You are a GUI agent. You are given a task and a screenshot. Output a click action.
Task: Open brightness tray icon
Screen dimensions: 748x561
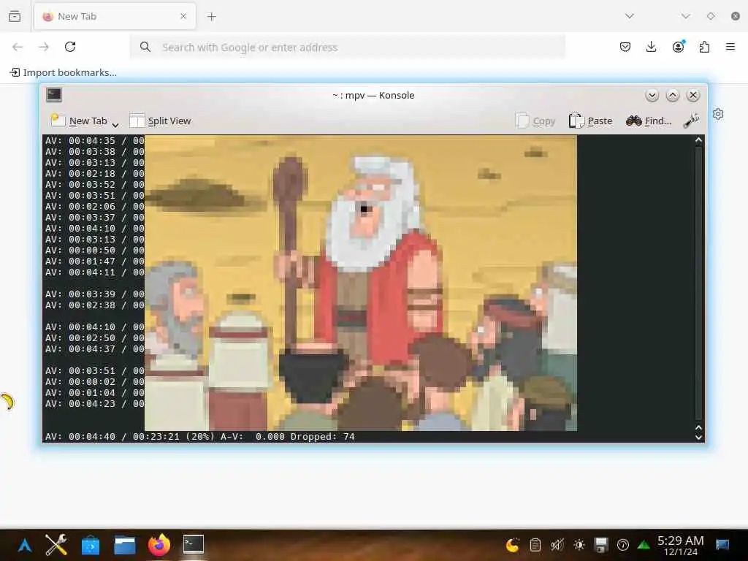(579, 545)
